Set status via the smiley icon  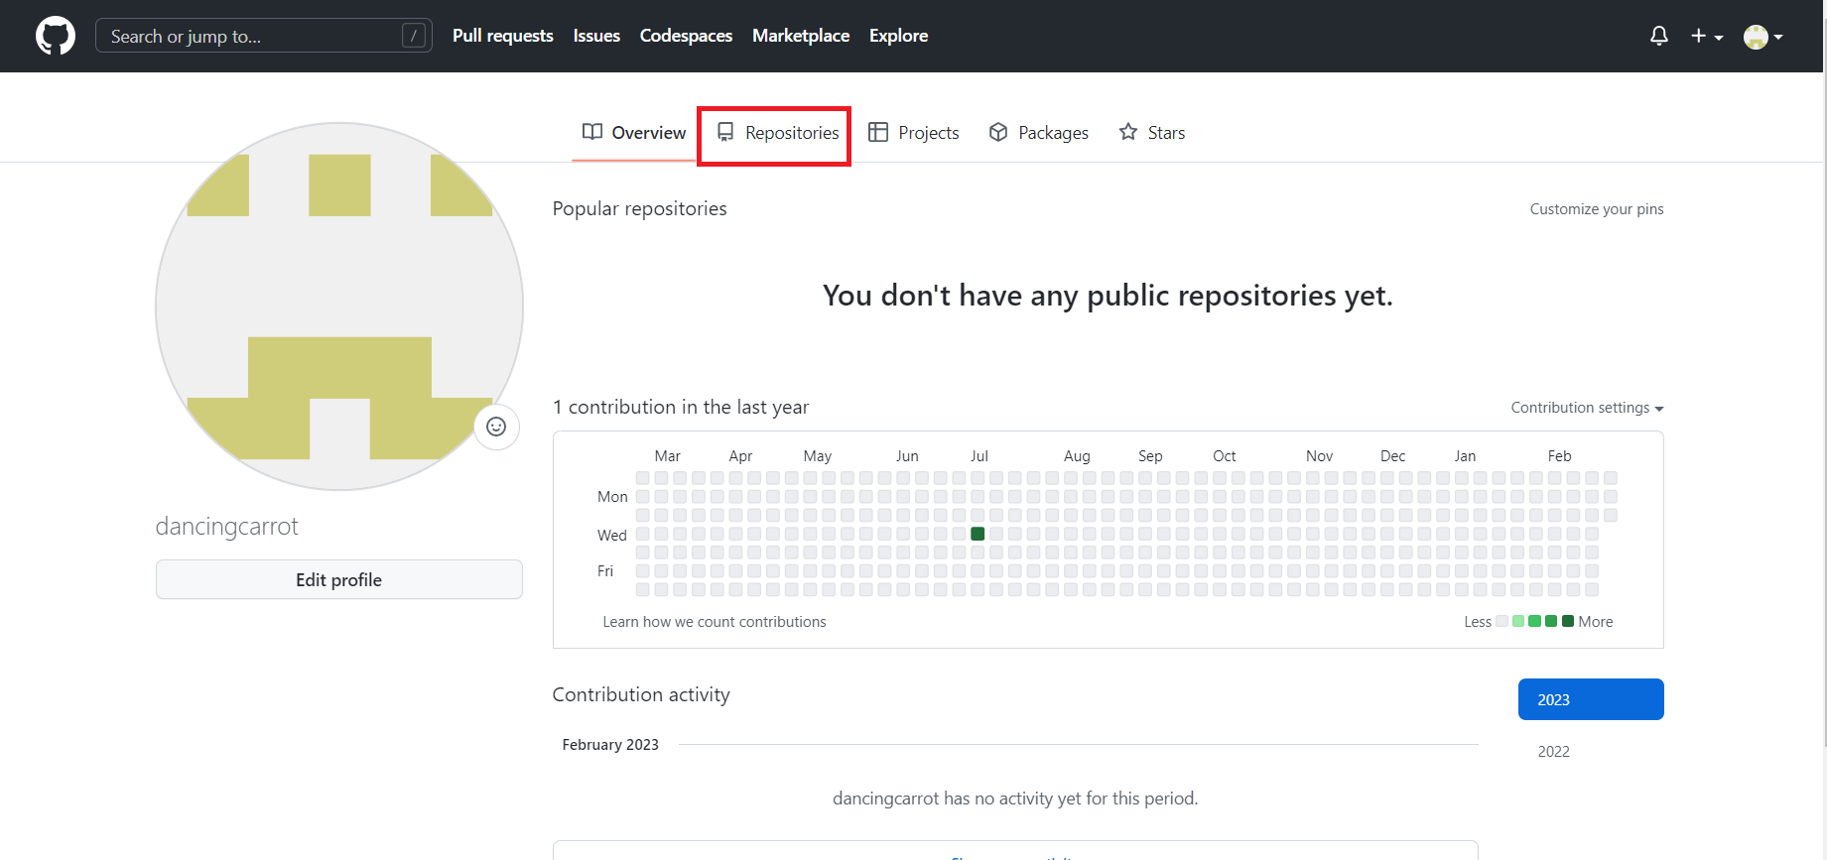tap(496, 427)
